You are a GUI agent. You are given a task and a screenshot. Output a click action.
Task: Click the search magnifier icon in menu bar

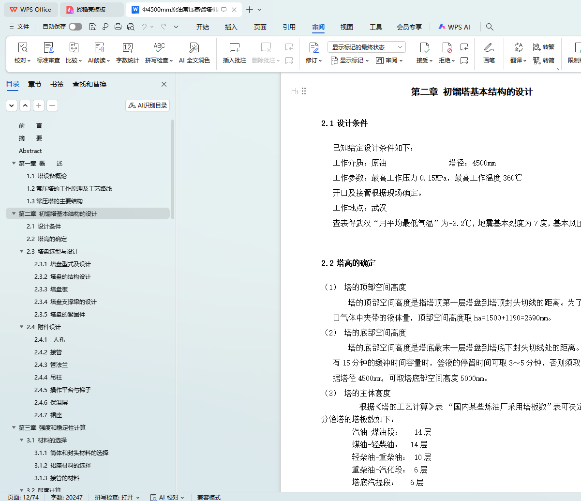(x=490, y=27)
